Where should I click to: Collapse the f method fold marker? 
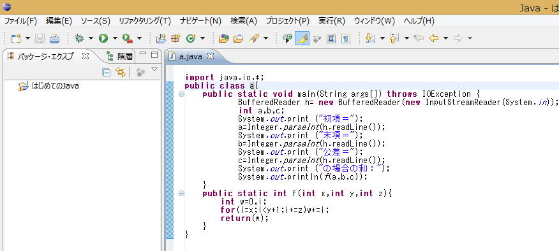point(181,193)
